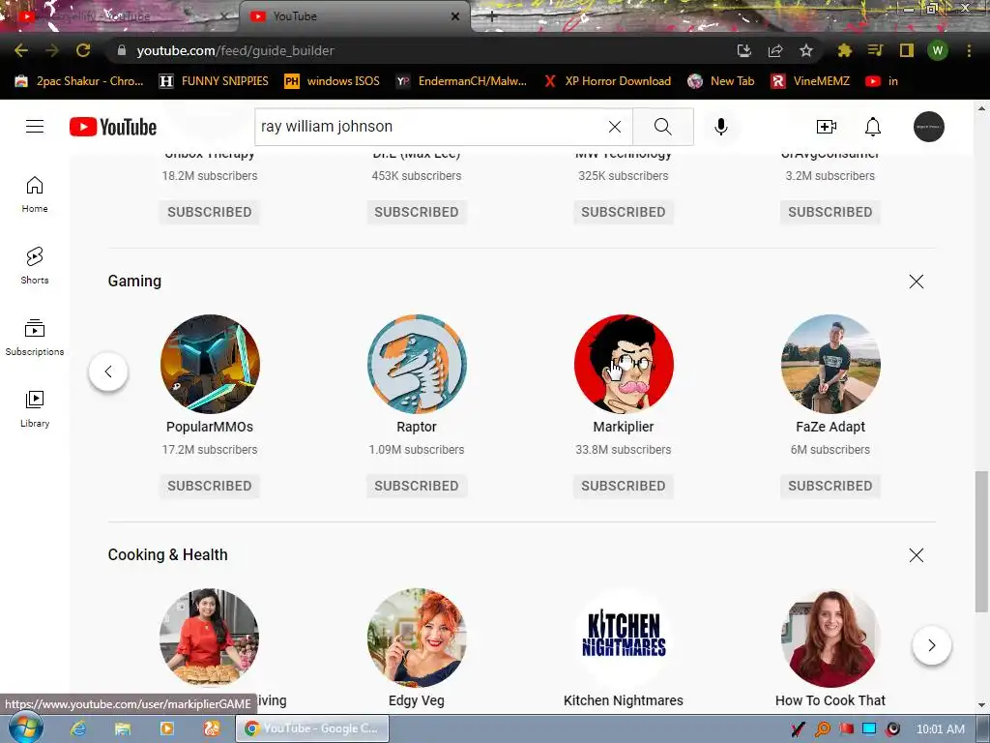Toggle SUBSCRIBED button under 3.2M subscribers channel
The height and width of the screenshot is (743, 990).
coord(830,212)
